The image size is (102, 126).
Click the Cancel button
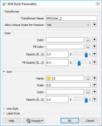click(x=90, y=121)
